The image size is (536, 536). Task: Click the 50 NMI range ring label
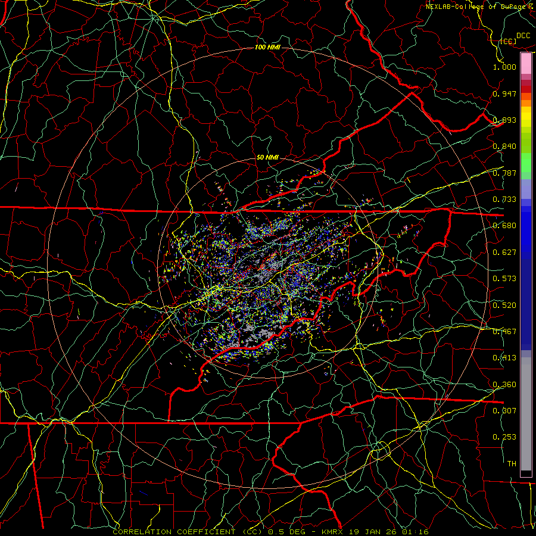click(x=267, y=157)
